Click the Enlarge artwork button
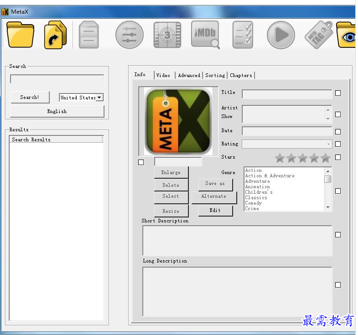This screenshot has width=358, height=335. point(171,172)
